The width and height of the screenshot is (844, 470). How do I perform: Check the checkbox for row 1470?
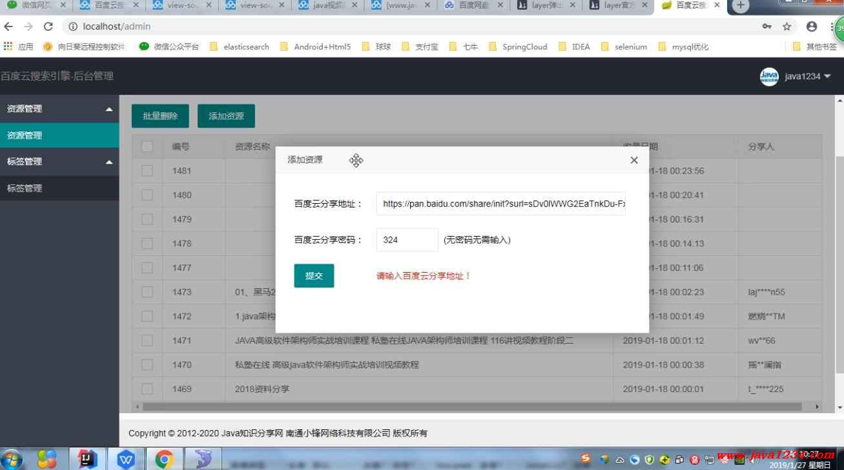pyautogui.click(x=147, y=365)
